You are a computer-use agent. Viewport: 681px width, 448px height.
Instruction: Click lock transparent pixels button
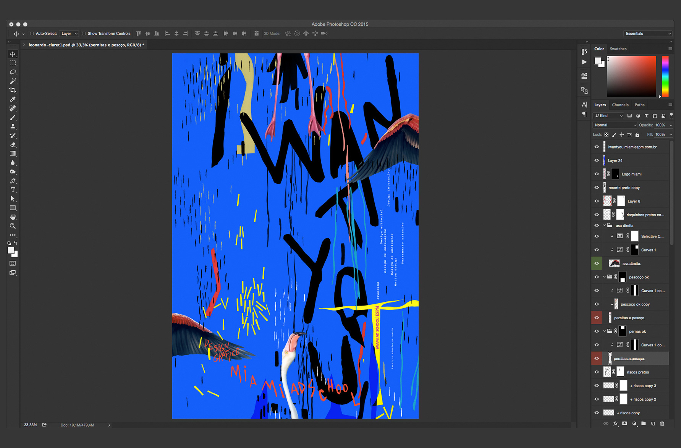click(x=606, y=134)
